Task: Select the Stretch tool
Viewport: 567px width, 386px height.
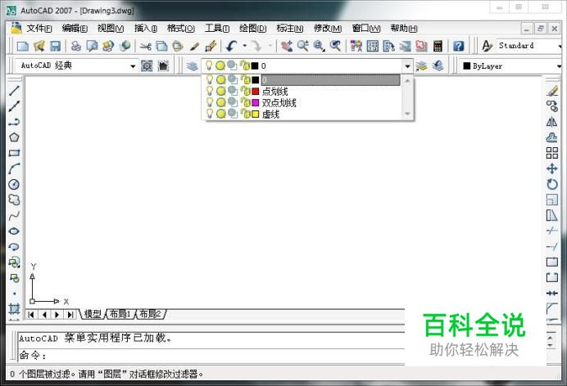Action: (552, 216)
